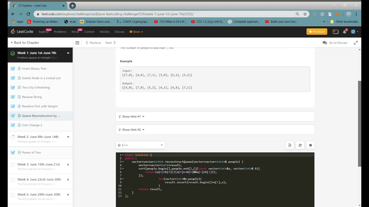Close the LeetCode Explore tab
This screenshot has width=369, height=207.
pyautogui.click(x=63, y=6)
